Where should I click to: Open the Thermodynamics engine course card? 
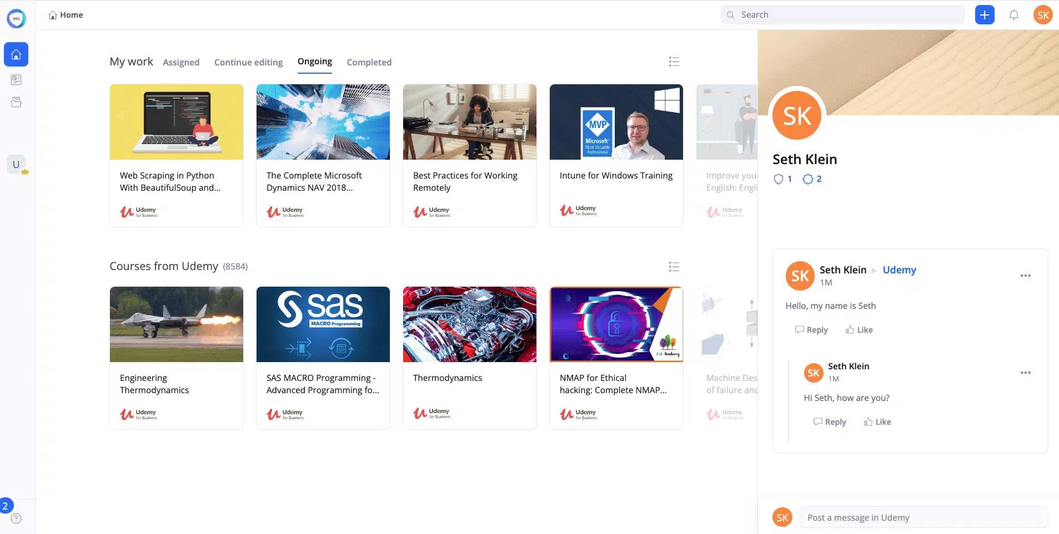pos(470,358)
